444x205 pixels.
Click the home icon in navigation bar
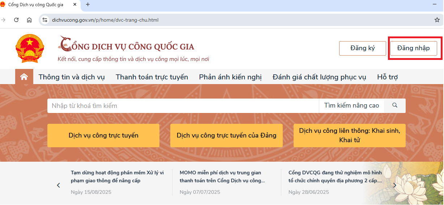click(24, 77)
